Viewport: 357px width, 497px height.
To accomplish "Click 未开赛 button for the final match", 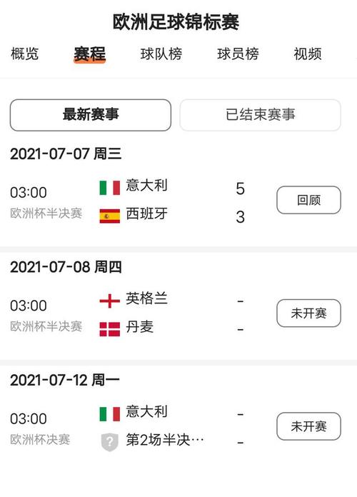I will (x=309, y=426).
